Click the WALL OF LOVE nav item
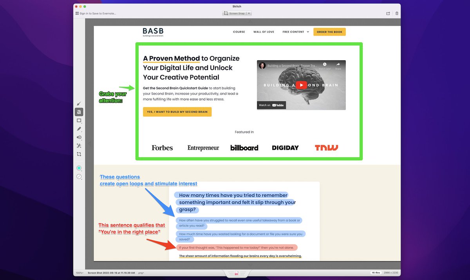This screenshot has width=470, height=280. [x=264, y=32]
